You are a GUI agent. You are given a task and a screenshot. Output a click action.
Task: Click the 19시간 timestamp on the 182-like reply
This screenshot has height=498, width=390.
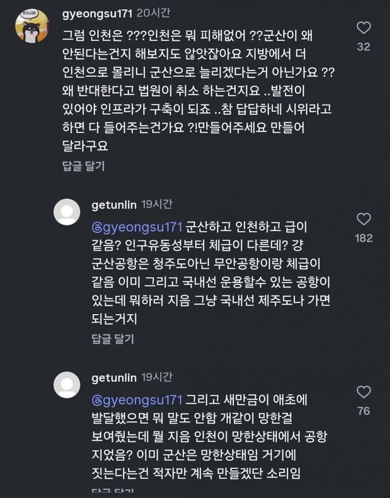click(157, 205)
